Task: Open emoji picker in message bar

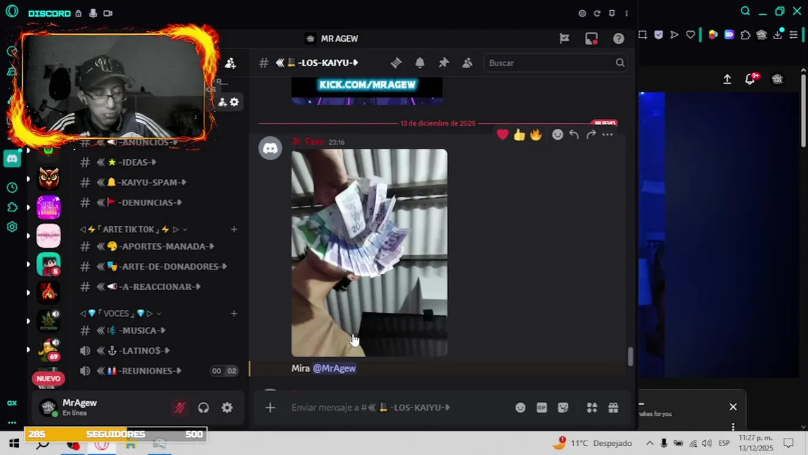Action: (x=520, y=408)
